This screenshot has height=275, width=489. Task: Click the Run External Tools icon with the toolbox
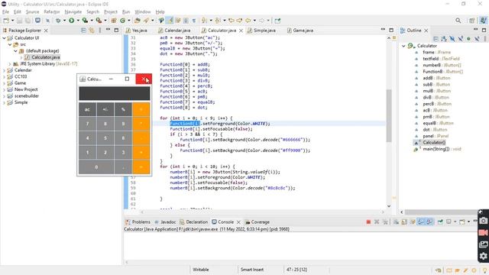click(x=99, y=21)
